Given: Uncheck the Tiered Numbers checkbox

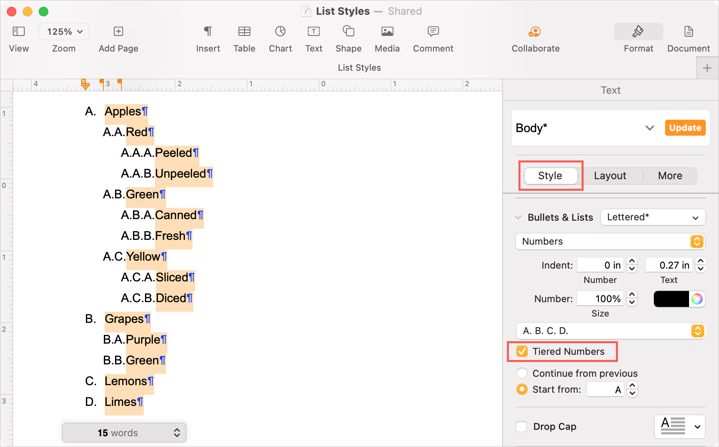Looking at the screenshot, I should (x=522, y=351).
